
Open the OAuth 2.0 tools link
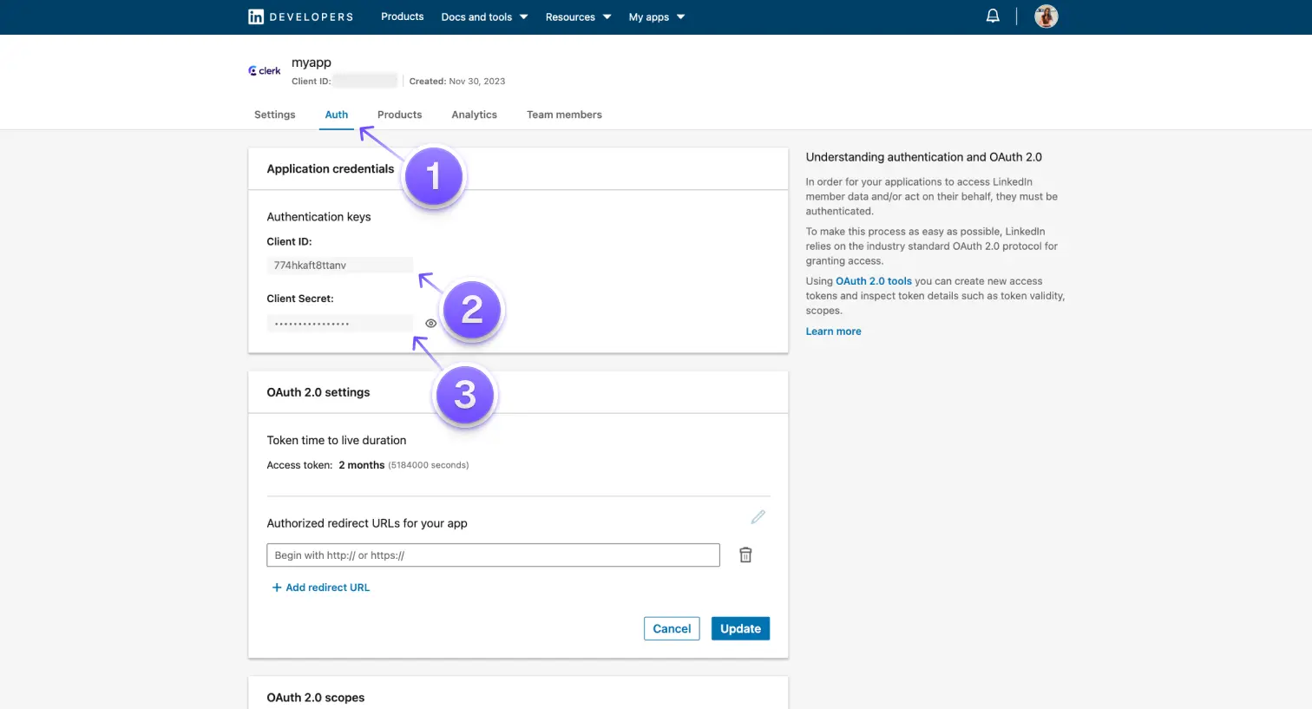point(874,280)
